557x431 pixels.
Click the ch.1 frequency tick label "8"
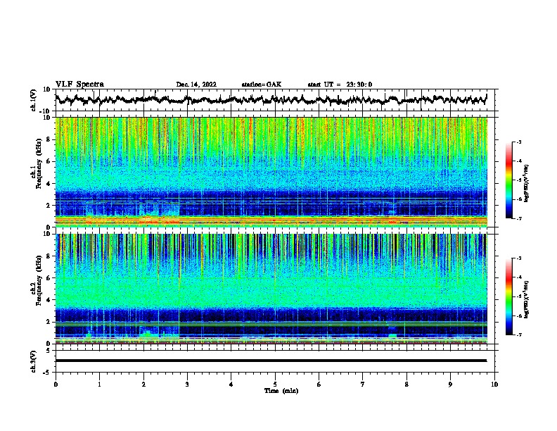pyautogui.click(x=49, y=139)
